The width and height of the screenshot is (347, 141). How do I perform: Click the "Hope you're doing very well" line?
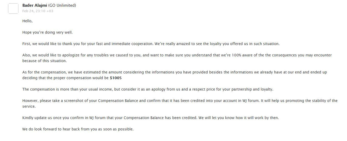click(47, 32)
